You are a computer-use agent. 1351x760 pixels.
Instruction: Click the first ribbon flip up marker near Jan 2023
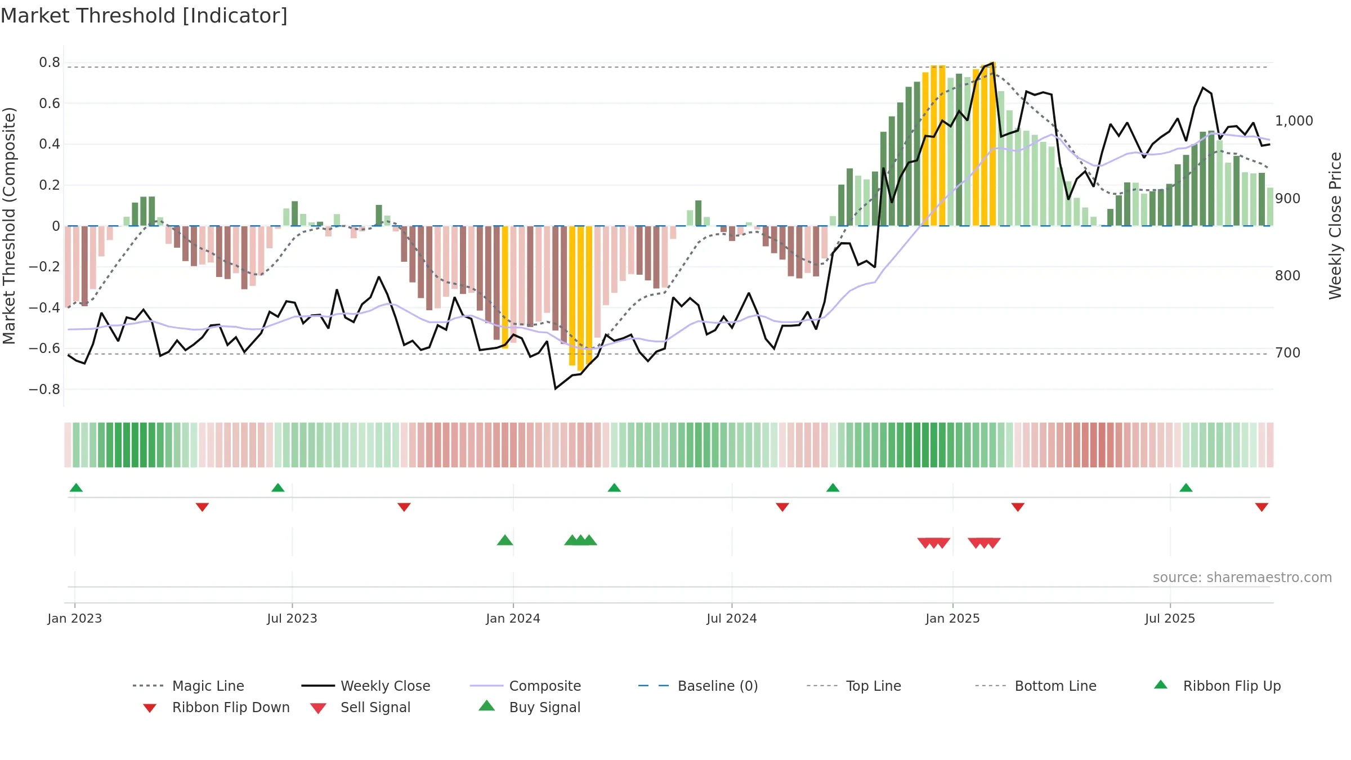coord(76,488)
